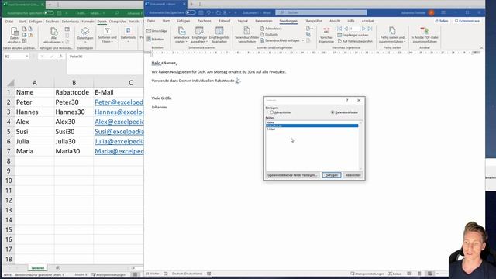Open Word's Referenzen tab

[263, 21]
